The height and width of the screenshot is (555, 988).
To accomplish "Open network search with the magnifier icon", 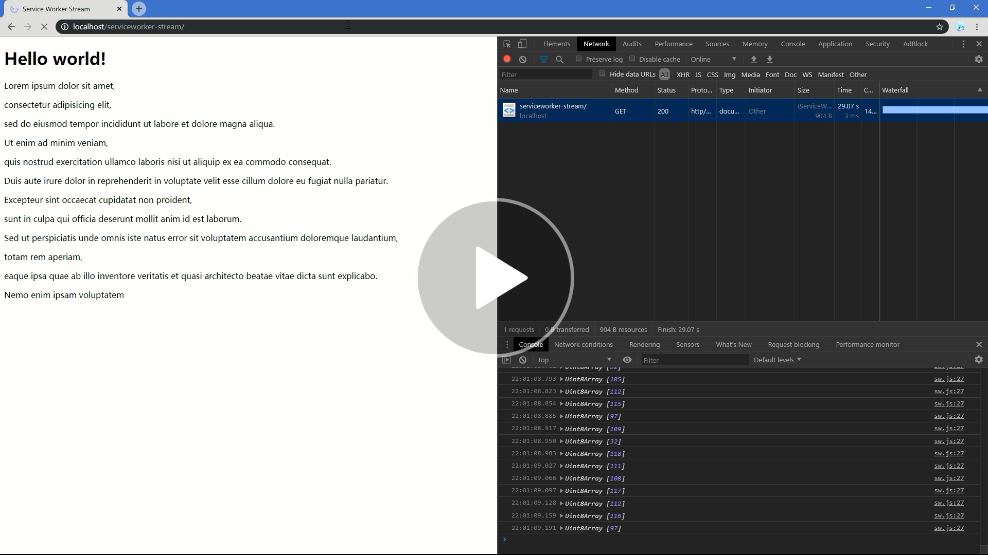I will tap(559, 60).
